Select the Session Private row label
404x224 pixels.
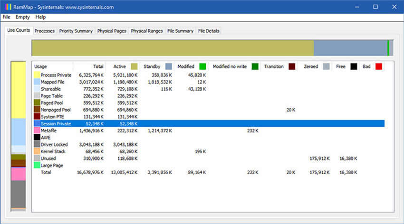click(56, 124)
